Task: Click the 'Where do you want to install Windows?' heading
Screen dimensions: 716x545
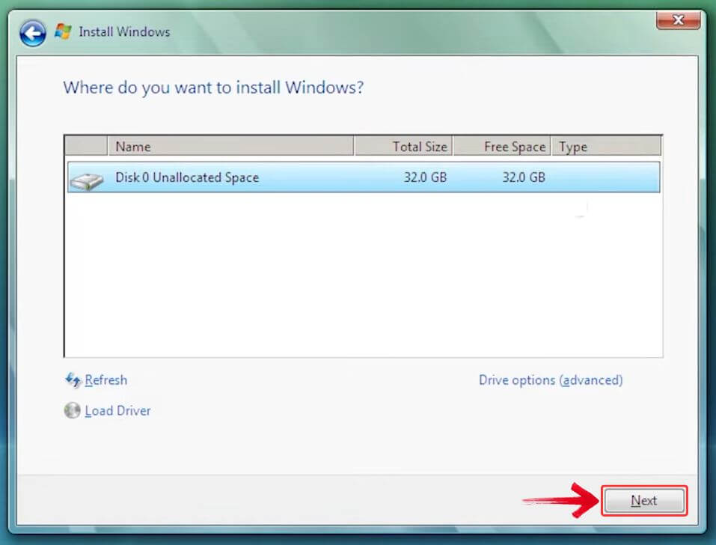Action: [213, 88]
